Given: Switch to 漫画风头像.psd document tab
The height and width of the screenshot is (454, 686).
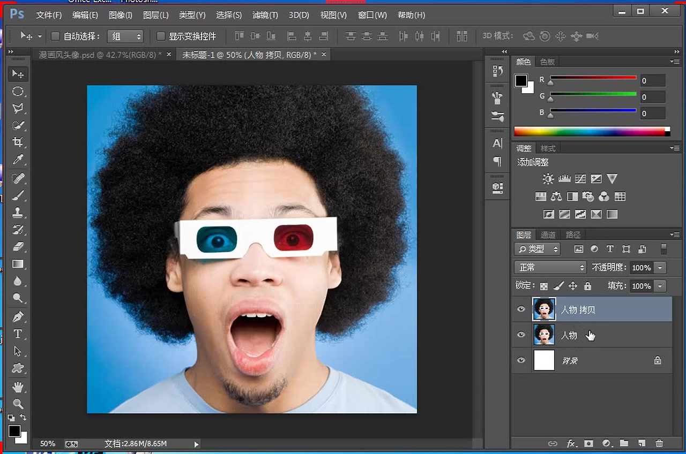Looking at the screenshot, I should pyautogui.click(x=100, y=55).
